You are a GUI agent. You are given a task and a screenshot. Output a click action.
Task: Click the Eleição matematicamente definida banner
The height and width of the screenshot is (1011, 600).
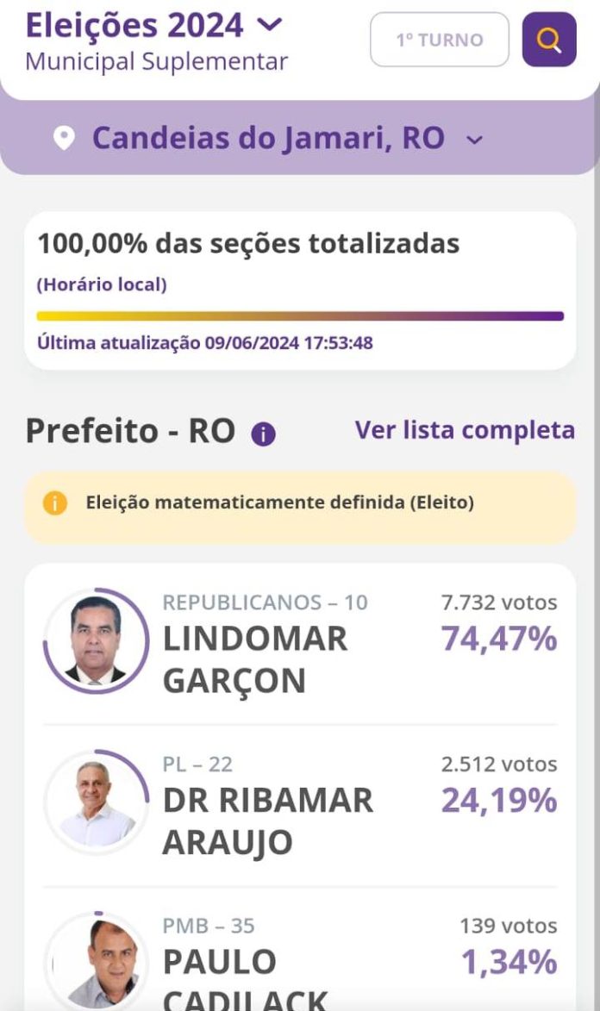click(300, 502)
